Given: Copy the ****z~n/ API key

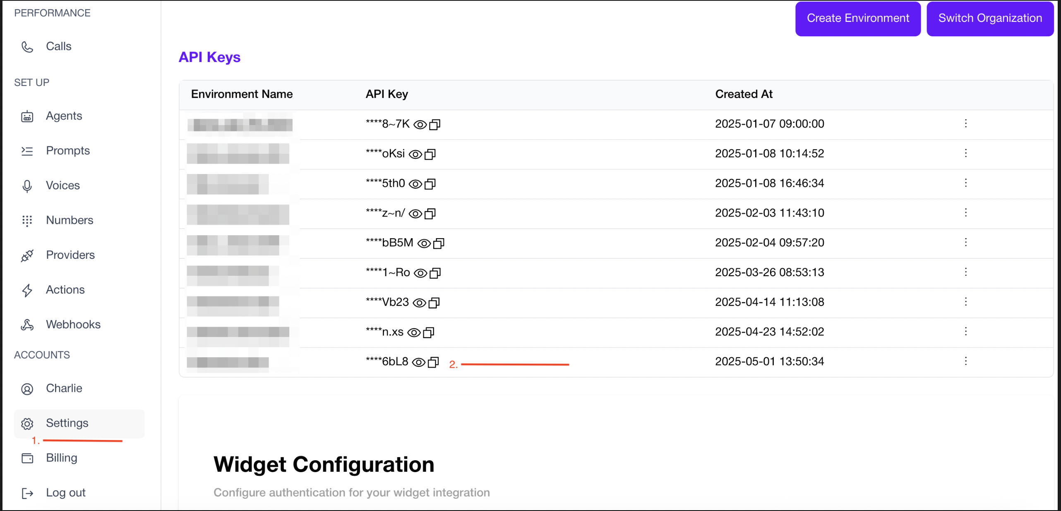Looking at the screenshot, I should click(430, 214).
